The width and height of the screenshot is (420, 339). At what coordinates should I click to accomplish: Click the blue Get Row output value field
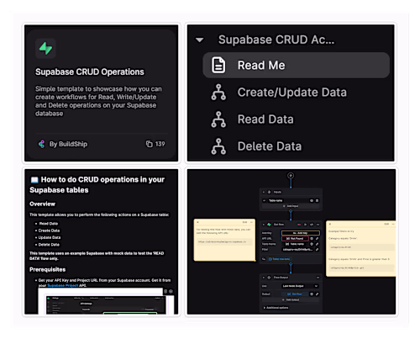coord(295,294)
